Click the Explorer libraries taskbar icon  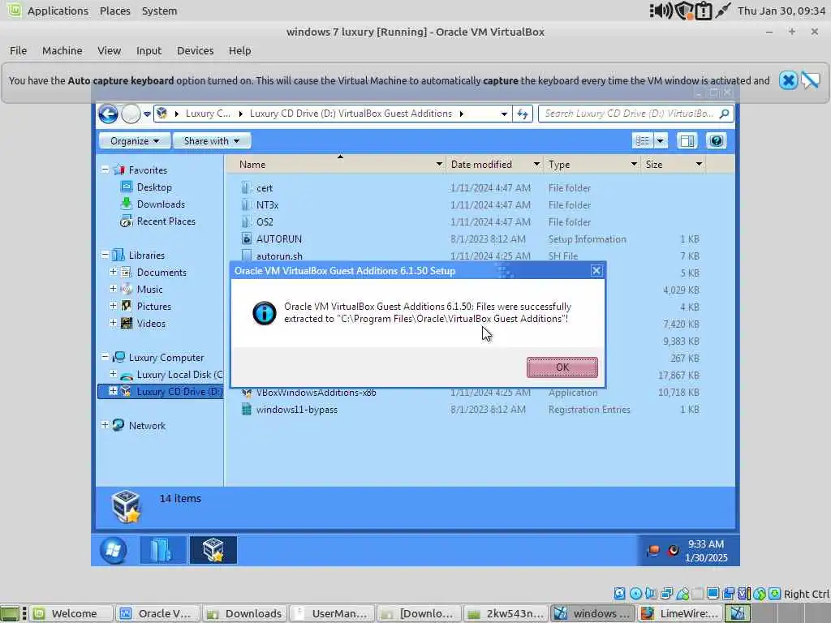point(162,550)
